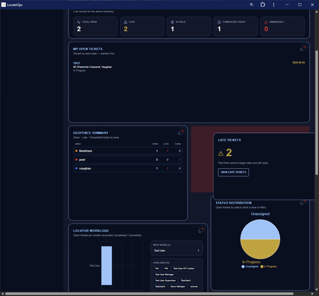Click the horizontal scrollbar left arrow
319x296 pixels.
pos(2,294)
